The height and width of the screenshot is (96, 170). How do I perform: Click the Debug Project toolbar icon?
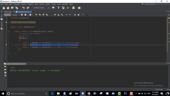74,8
